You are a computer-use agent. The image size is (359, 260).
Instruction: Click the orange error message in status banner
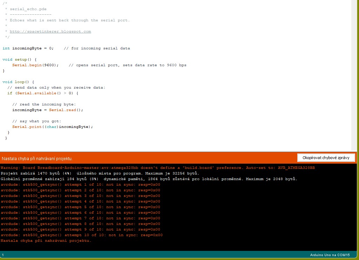coord(37,159)
